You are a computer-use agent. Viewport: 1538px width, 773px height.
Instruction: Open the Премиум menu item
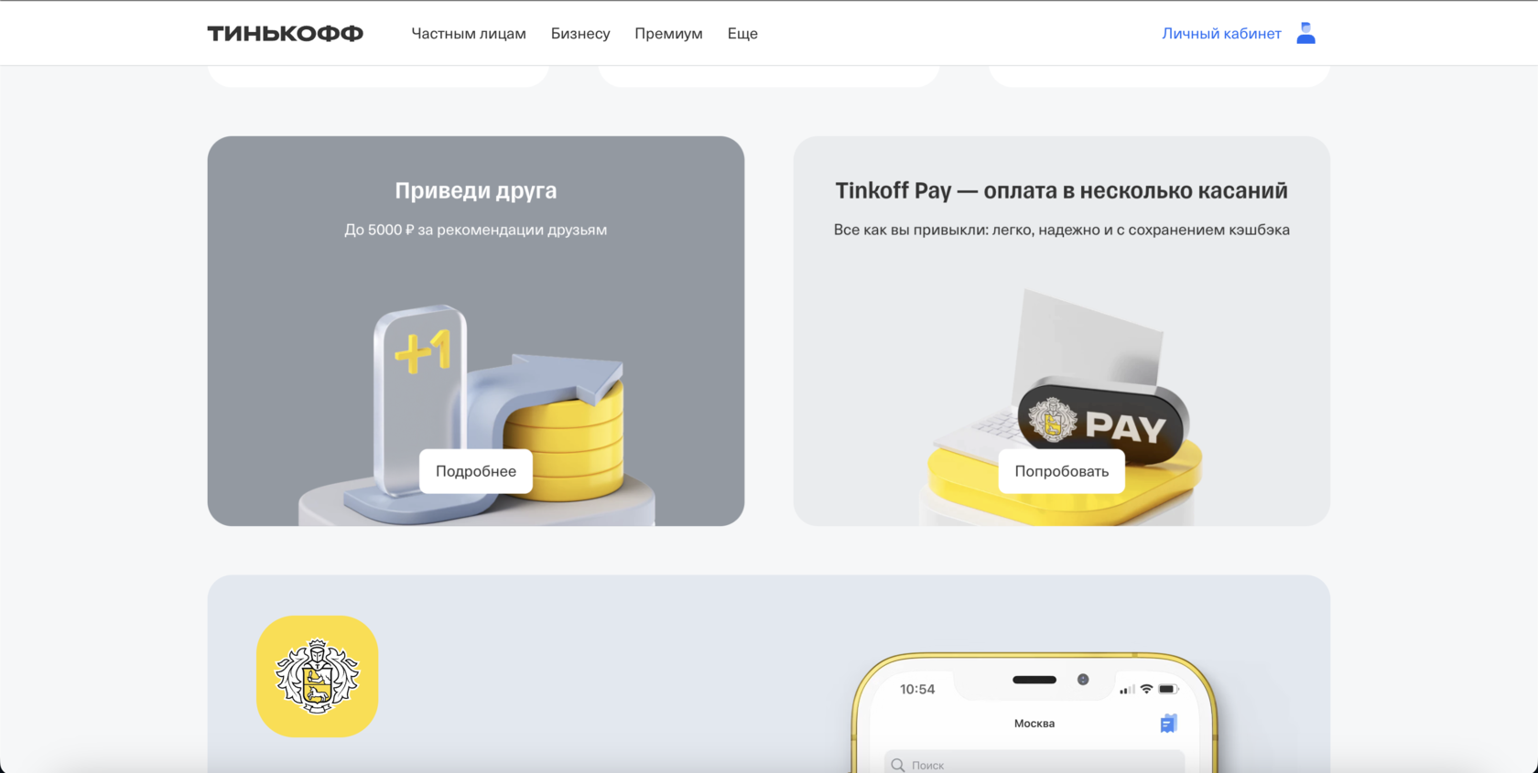(668, 34)
